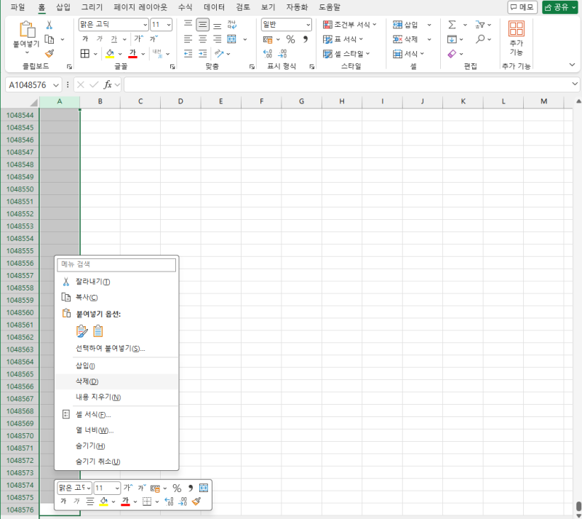Open the 맑은 고딕 font name dropdown in the ribbon
Image resolution: width=582 pixels, height=519 pixels.
click(145, 25)
